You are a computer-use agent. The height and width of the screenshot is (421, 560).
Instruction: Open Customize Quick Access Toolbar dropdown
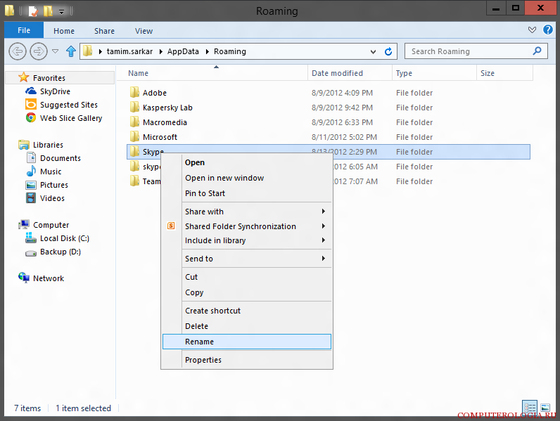[x=61, y=12]
